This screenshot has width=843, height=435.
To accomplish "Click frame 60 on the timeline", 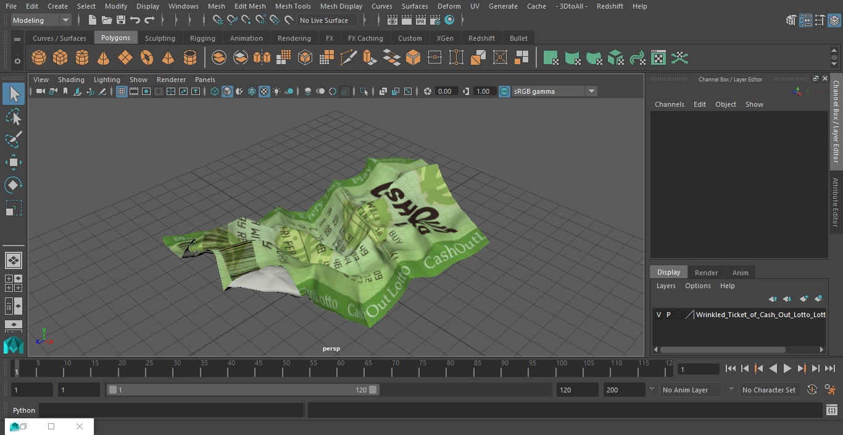I will pos(341,368).
